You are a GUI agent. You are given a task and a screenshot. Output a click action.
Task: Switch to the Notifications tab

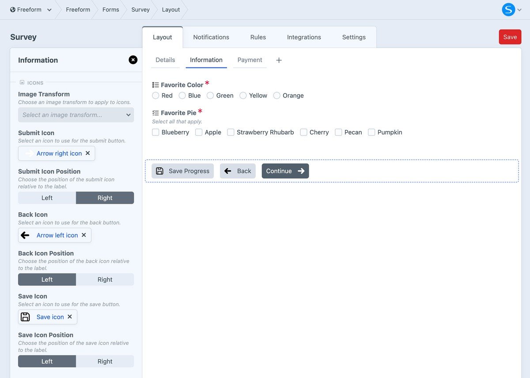coord(211,37)
